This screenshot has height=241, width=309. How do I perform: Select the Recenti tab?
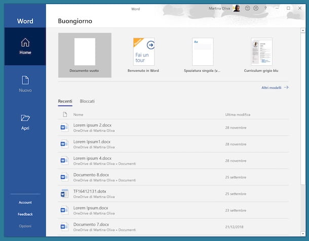(65, 101)
